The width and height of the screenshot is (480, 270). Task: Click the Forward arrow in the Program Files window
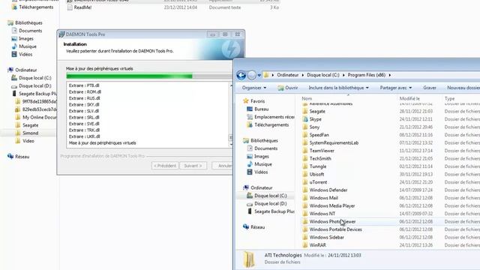[x=252, y=75]
